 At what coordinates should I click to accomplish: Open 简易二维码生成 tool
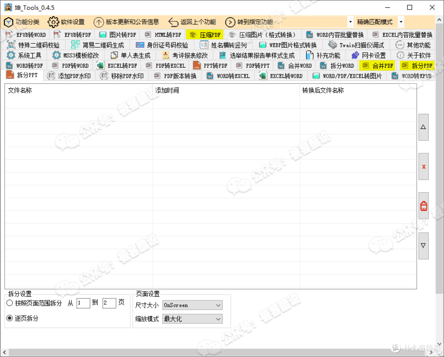98,45
